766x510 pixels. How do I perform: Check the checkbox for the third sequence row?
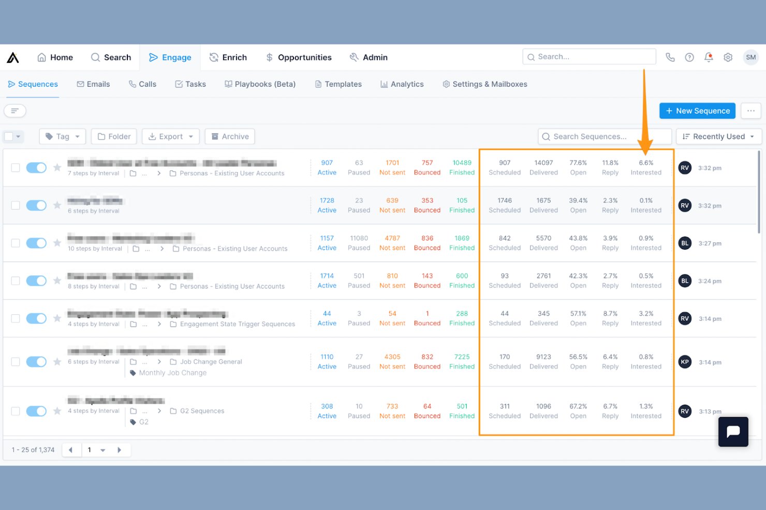coord(15,243)
